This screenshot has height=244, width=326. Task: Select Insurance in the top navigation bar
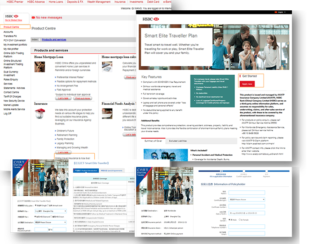(x=120, y=2)
